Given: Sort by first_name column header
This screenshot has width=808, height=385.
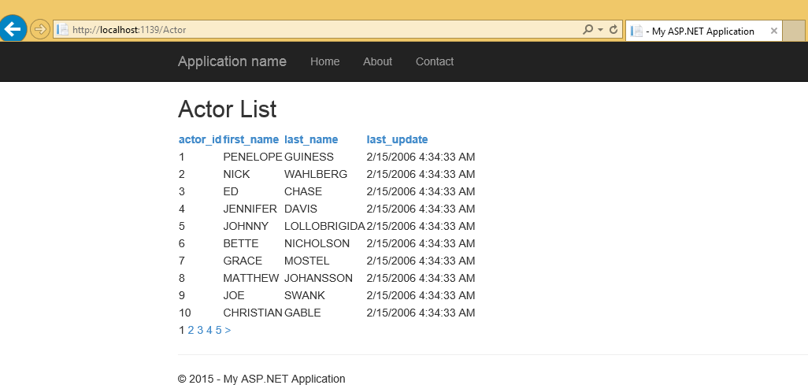Looking at the screenshot, I should (x=251, y=139).
